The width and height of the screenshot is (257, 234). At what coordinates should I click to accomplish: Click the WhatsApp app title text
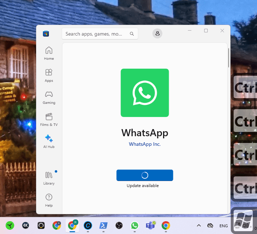point(145,133)
